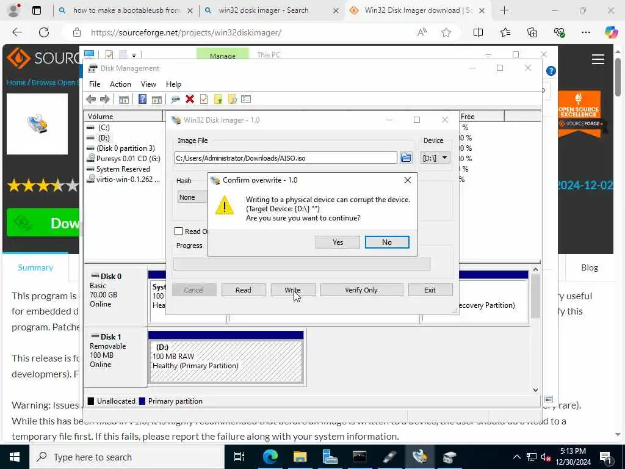Open the Help menu in Disk Management

pos(173,84)
